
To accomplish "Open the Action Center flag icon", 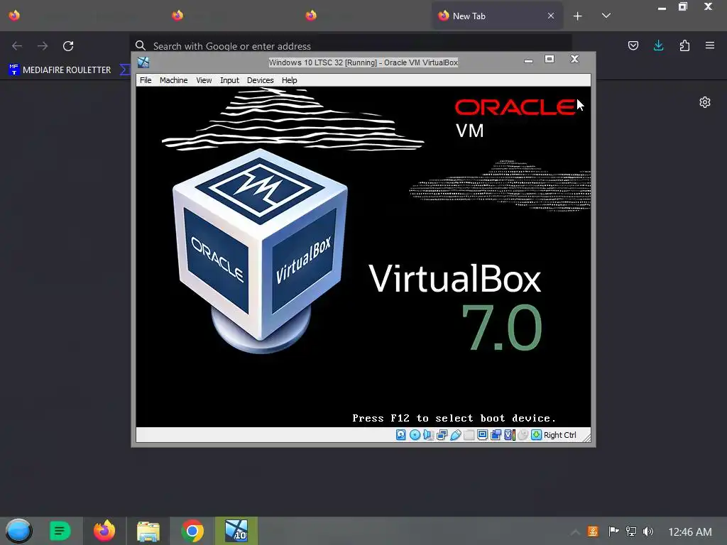I will [613, 532].
